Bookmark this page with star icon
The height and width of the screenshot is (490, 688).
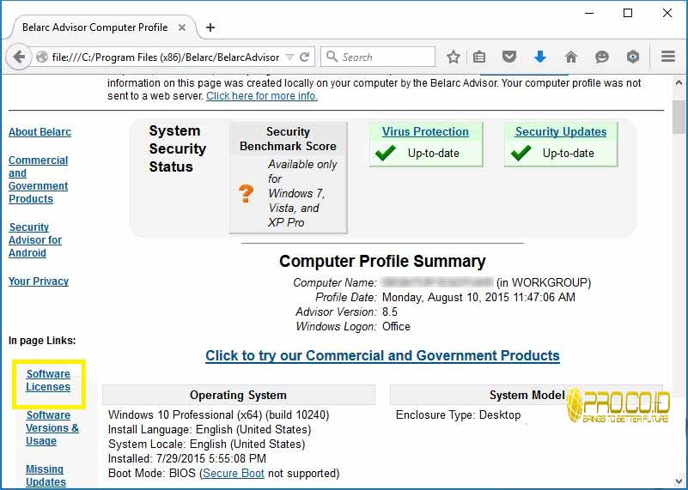click(454, 57)
